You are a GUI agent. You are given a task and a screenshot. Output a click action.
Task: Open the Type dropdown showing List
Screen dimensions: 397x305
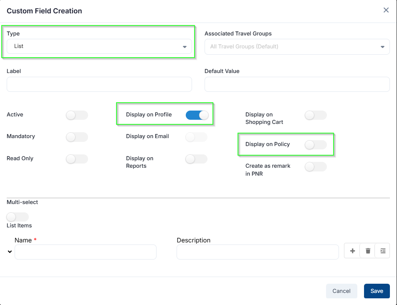(99, 46)
